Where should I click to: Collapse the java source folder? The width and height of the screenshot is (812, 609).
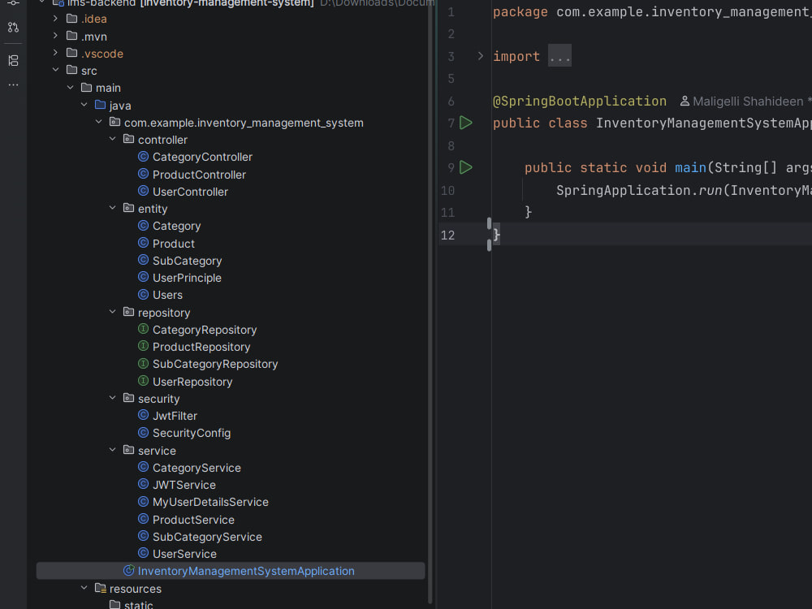[x=84, y=105]
